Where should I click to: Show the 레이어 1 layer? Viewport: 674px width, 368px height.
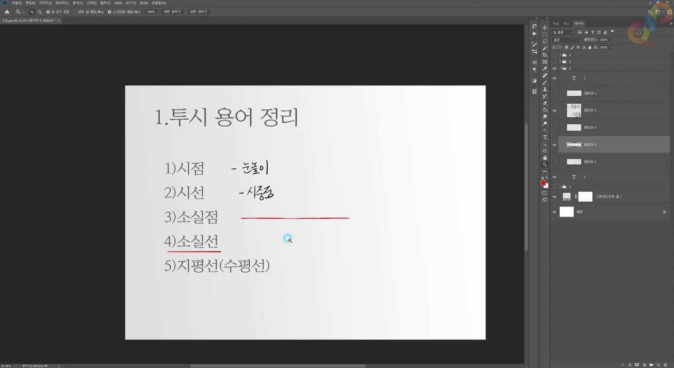554,93
